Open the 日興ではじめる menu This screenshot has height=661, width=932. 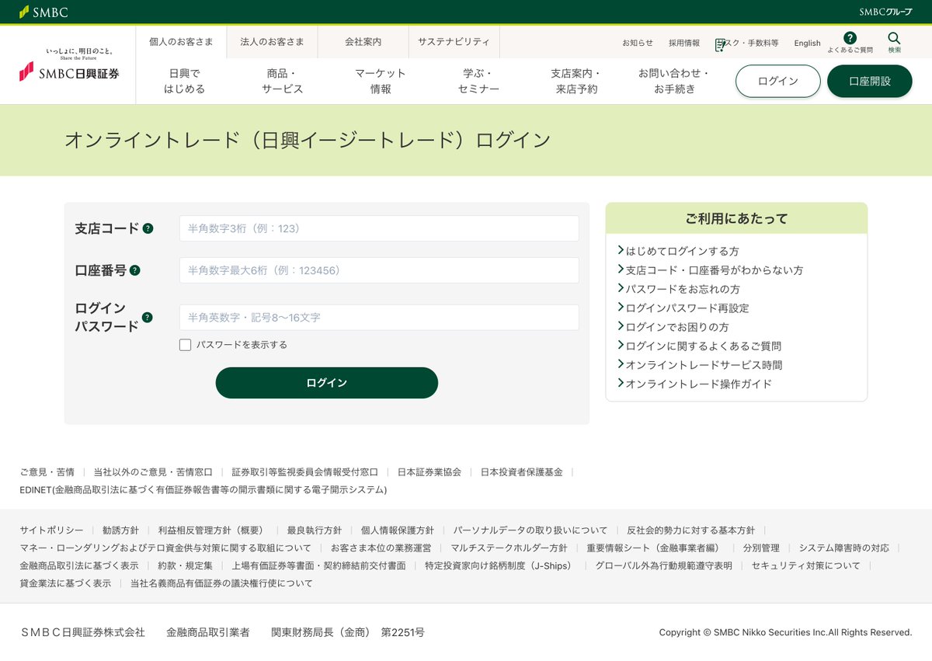(184, 81)
